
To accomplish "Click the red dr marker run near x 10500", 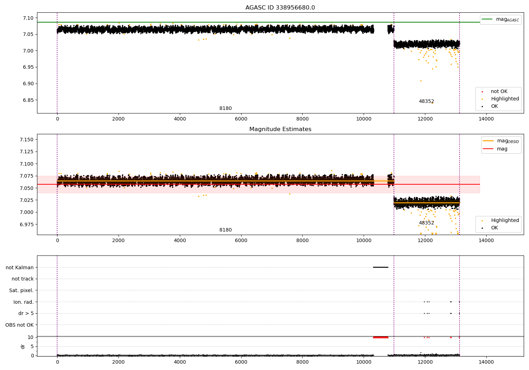I will tap(381, 337).
